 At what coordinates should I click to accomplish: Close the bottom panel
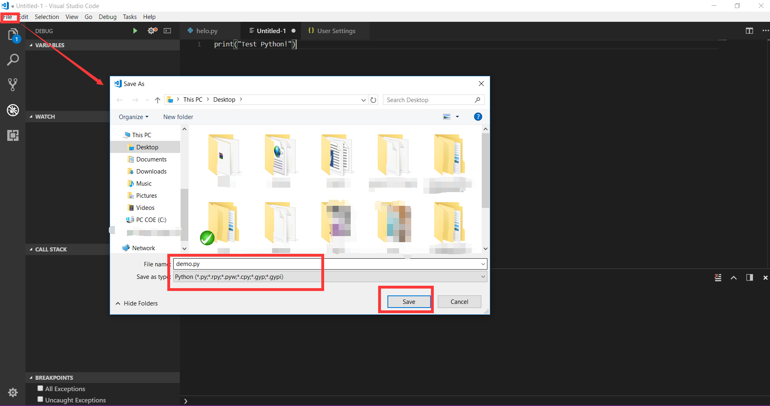click(x=765, y=278)
